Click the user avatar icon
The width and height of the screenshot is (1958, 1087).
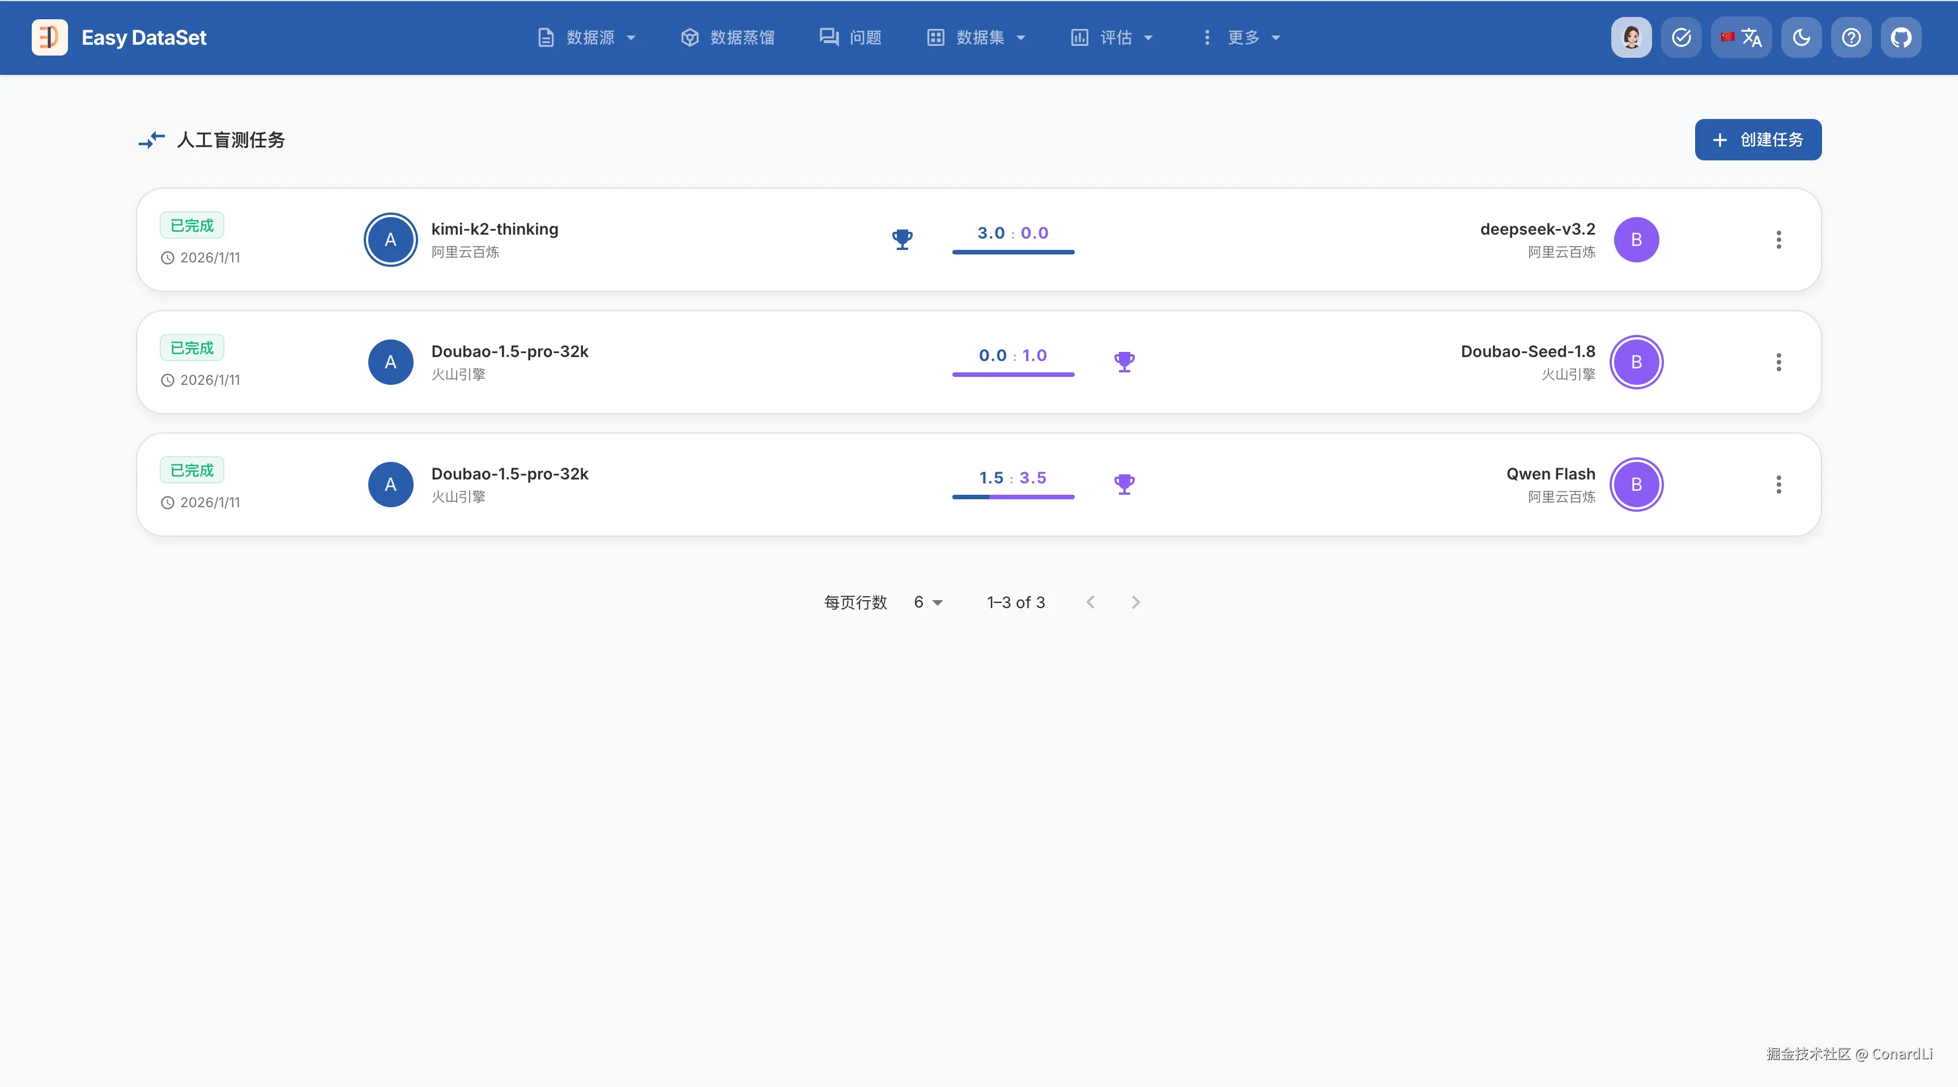[x=1631, y=37]
